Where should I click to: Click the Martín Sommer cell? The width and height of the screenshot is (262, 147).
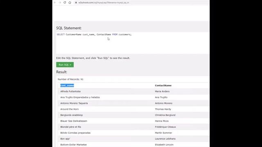point(163,133)
